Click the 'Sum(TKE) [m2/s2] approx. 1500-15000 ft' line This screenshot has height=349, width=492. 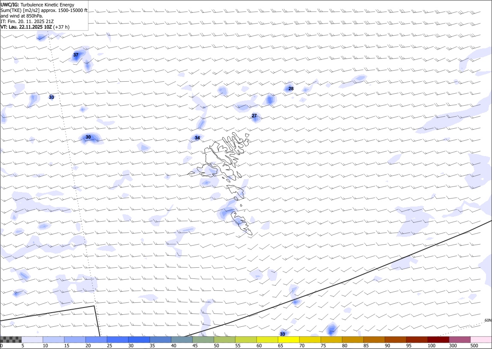point(44,10)
